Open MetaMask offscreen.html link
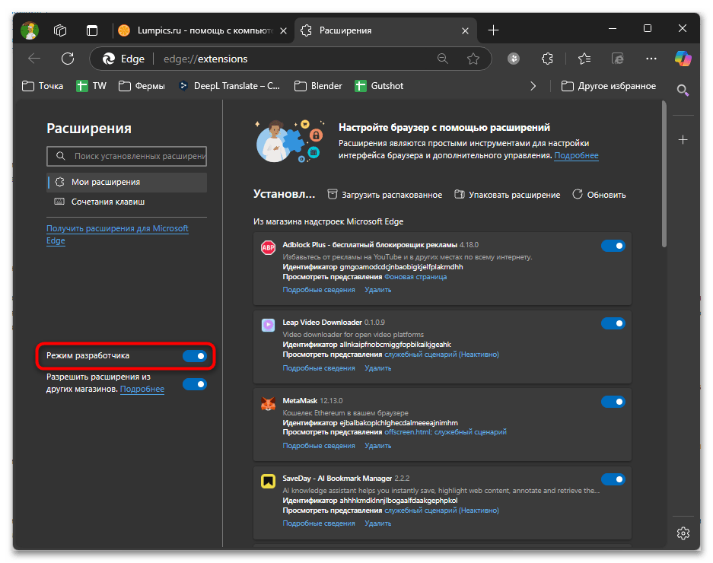713x563 pixels. click(407, 432)
